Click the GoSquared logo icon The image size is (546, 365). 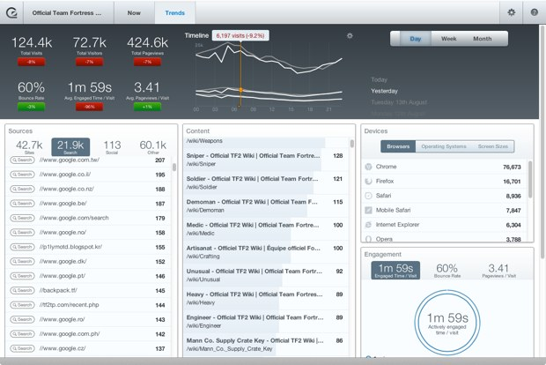(11, 13)
